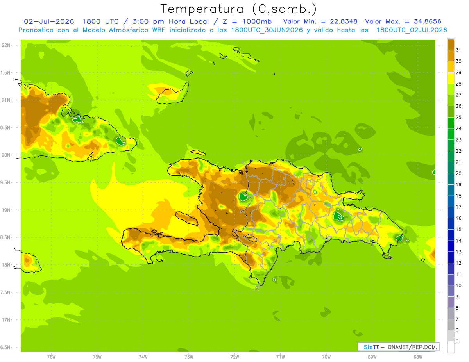Click the "22N" latitude label
The image size is (469, 362).
tap(5, 45)
